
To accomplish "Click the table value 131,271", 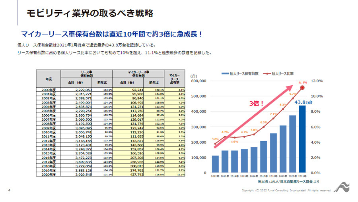I will 137,107.
